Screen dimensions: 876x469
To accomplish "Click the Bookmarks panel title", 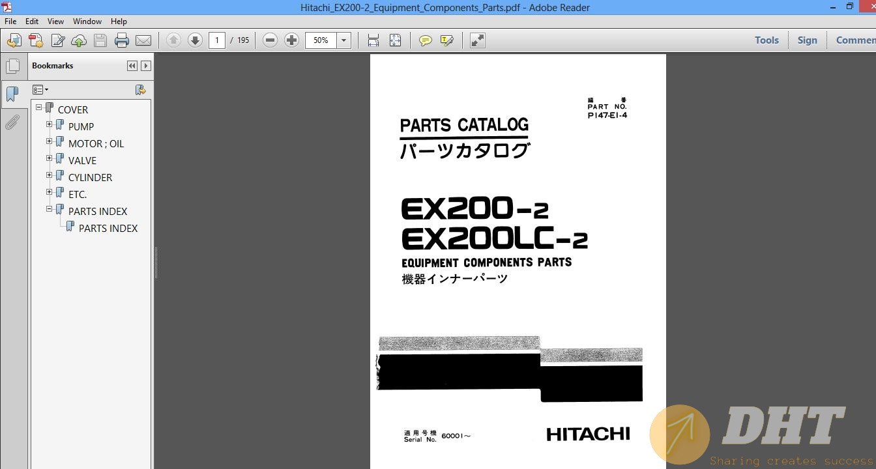I will tap(52, 66).
